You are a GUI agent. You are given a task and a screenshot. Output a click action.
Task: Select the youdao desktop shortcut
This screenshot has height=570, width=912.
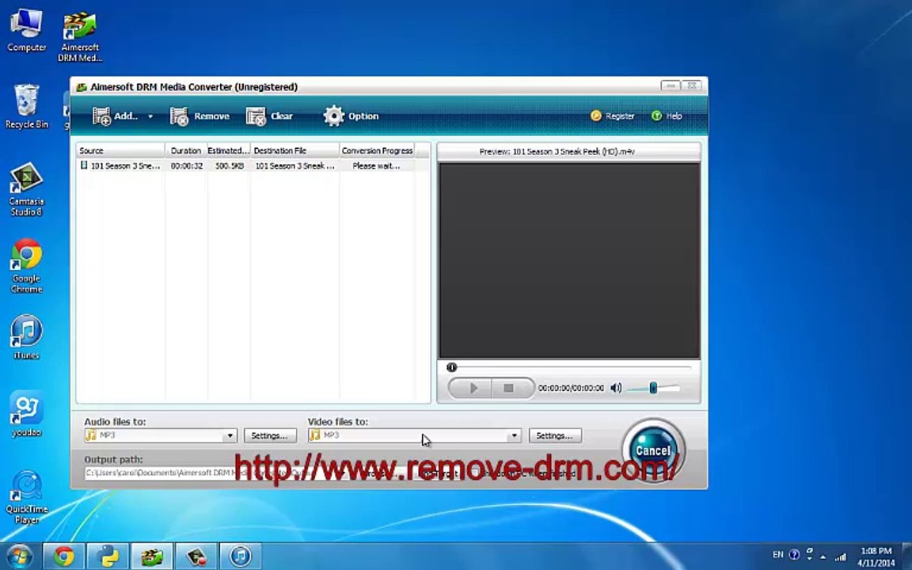coord(26,413)
